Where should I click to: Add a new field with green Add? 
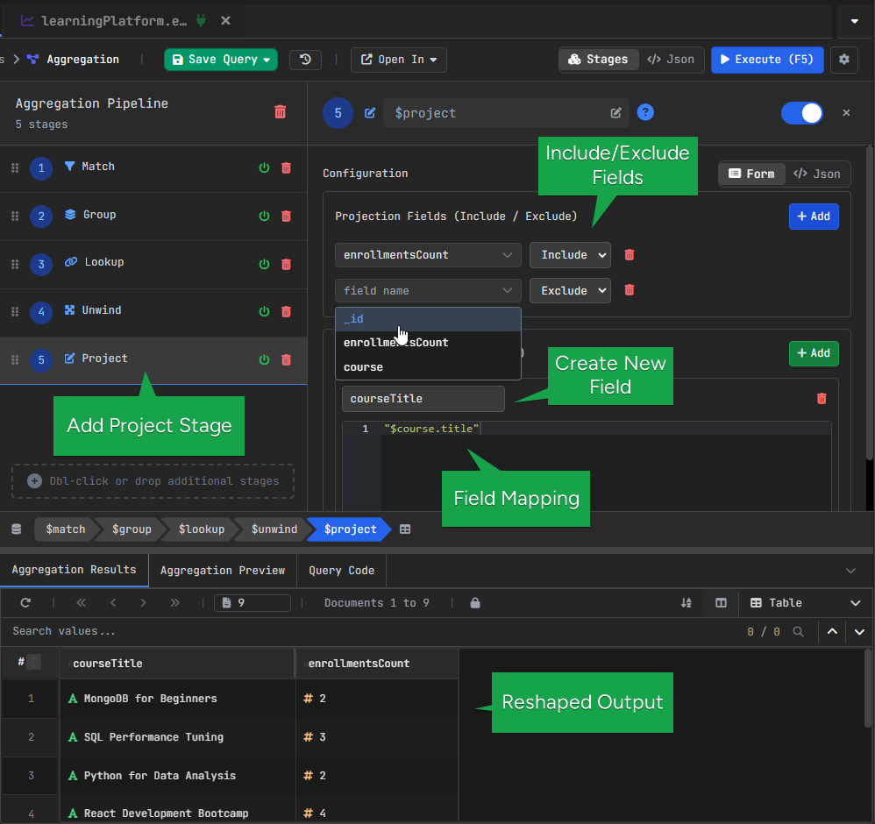point(814,353)
